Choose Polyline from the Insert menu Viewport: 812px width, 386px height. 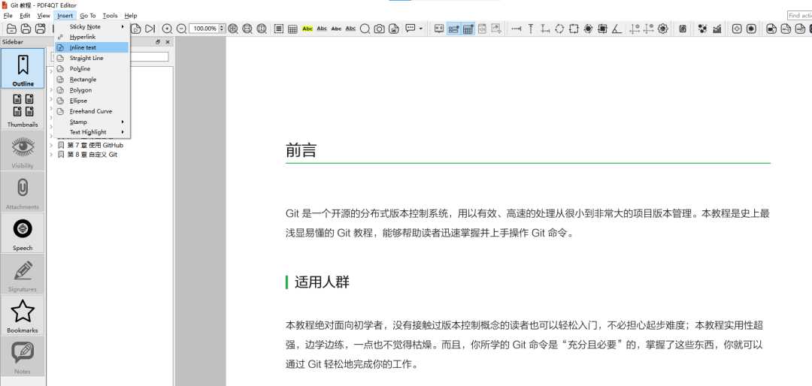(x=92, y=69)
